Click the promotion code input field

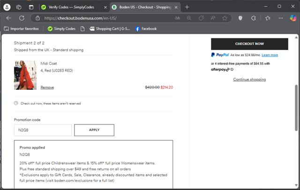tap(43, 130)
